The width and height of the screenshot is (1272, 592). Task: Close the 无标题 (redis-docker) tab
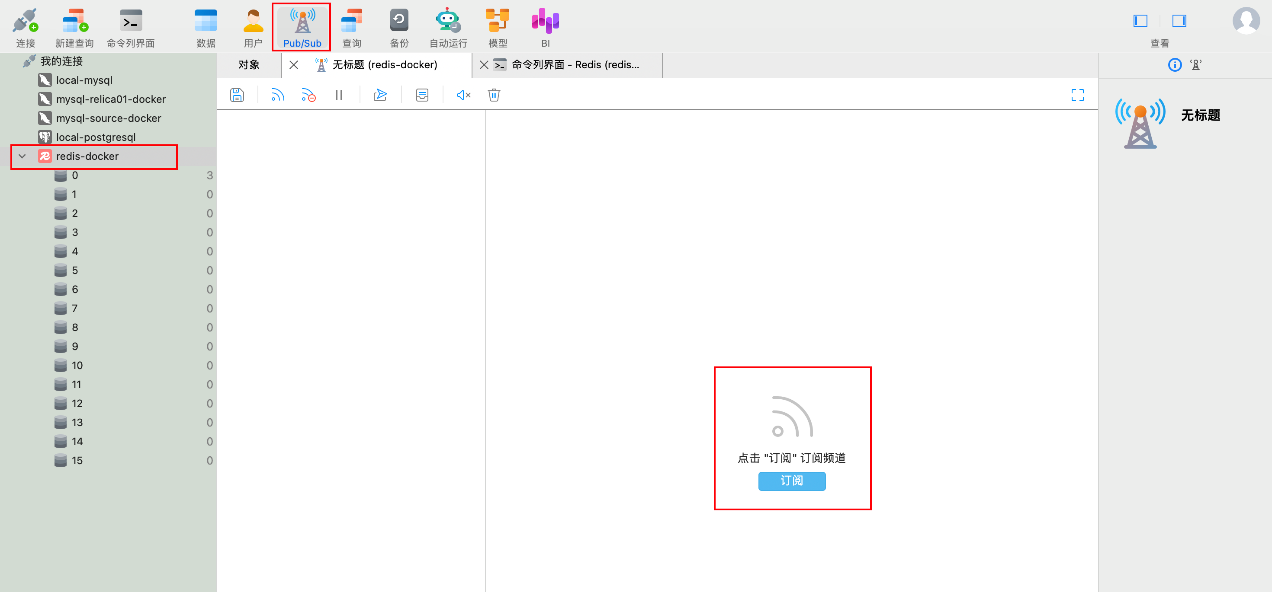(293, 65)
